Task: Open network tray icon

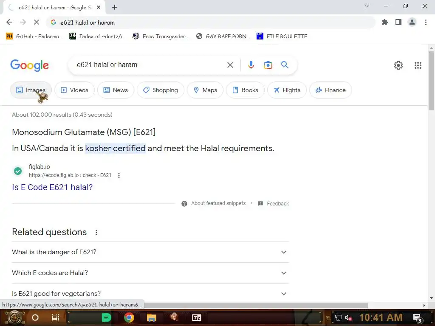Action: click(x=339, y=318)
